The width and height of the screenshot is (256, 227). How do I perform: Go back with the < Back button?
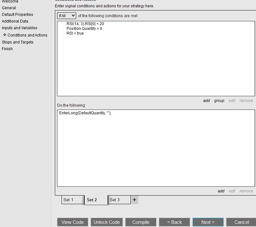point(174,222)
